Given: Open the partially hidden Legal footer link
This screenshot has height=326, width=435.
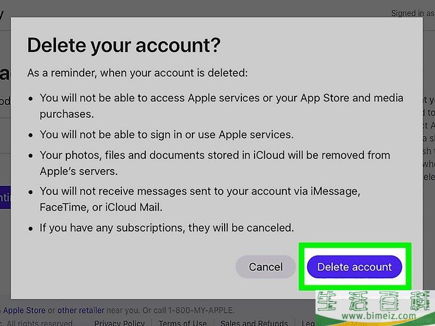Looking at the screenshot, I should 308,323.
